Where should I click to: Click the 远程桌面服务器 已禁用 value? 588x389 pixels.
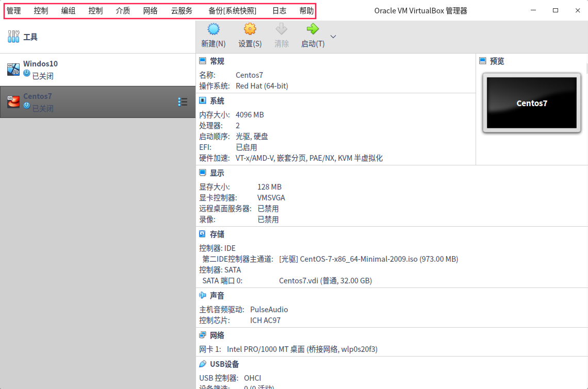click(x=268, y=208)
